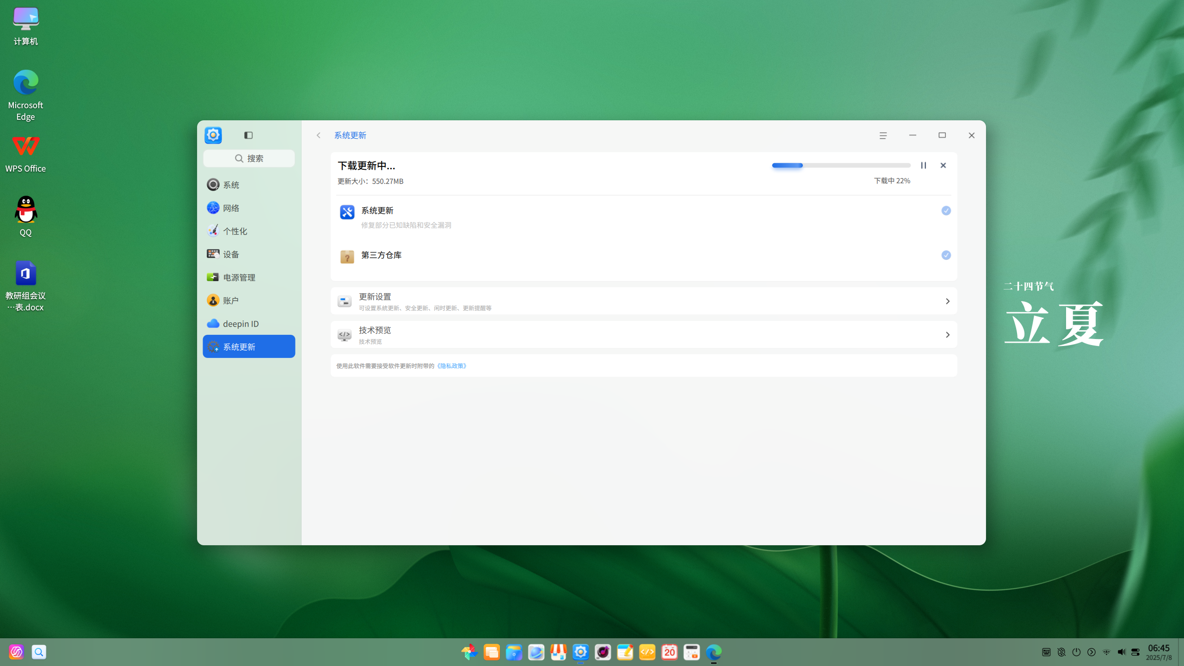The height and width of the screenshot is (666, 1184).
Task: Toggle the 第三方仓库 checkmark
Action: [x=946, y=255]
